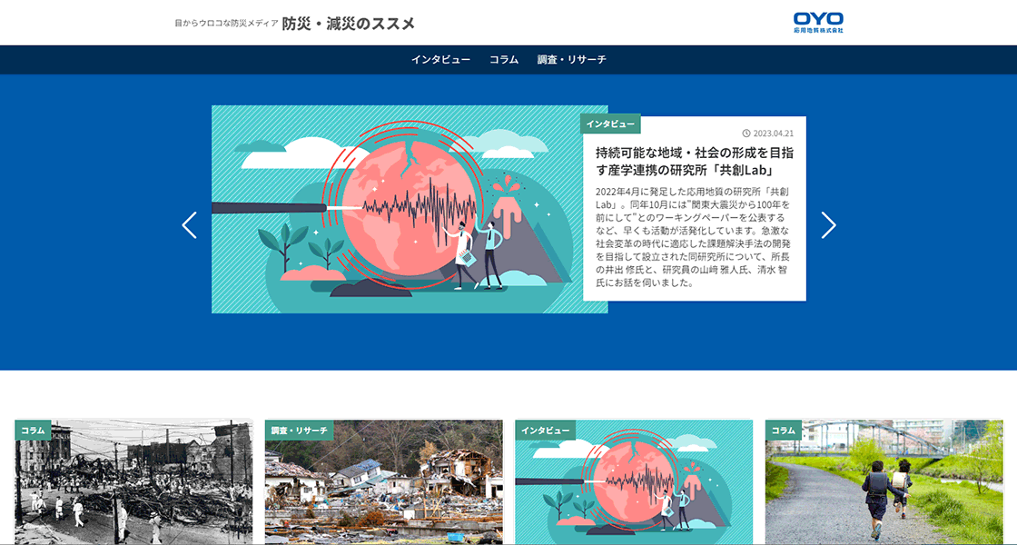Screen dimensions: 1017x545
Task: Click the 防災・減災のススメ site title
Action: pos(348,24)
